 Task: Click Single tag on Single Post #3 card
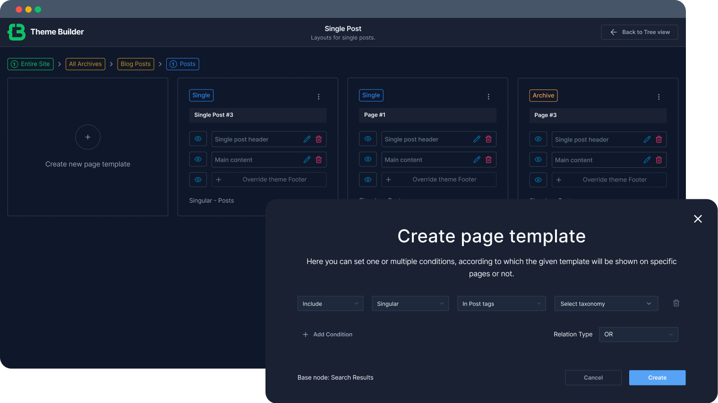click(201, 95)
